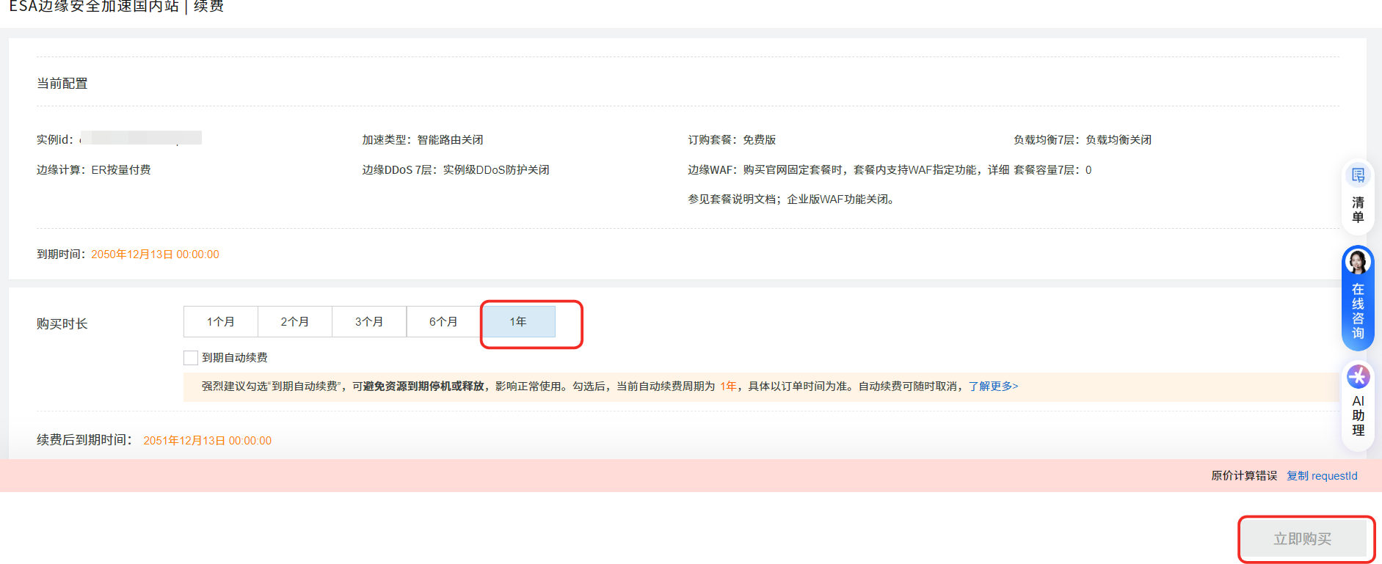
Task: Select 1个月 purchase duration
Action: 221,321
